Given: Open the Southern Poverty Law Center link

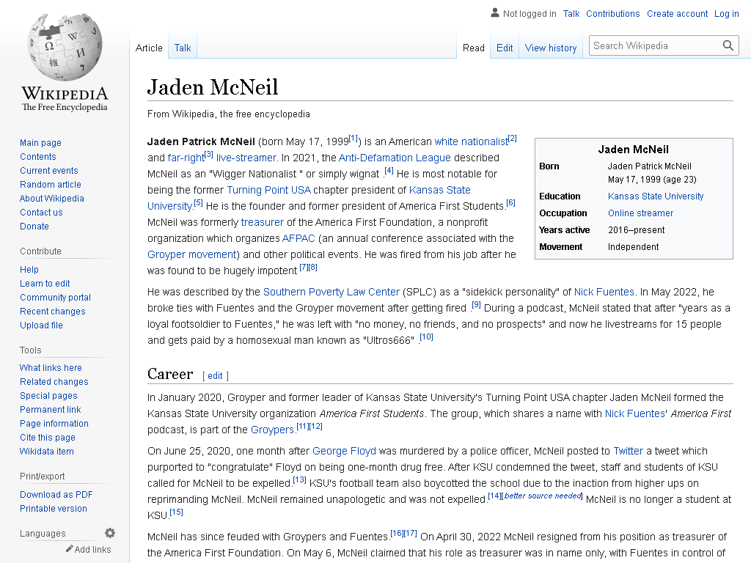Looking at the screenshot, I should [331, 292].
